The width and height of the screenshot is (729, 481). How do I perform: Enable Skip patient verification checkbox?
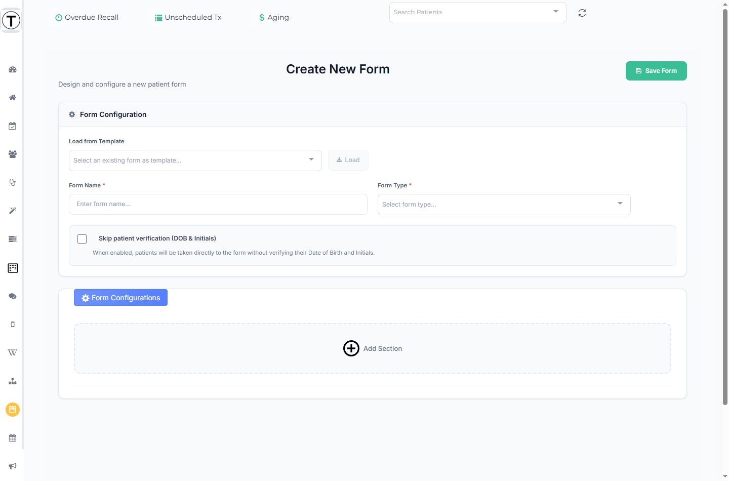click(x=82, y=239)
